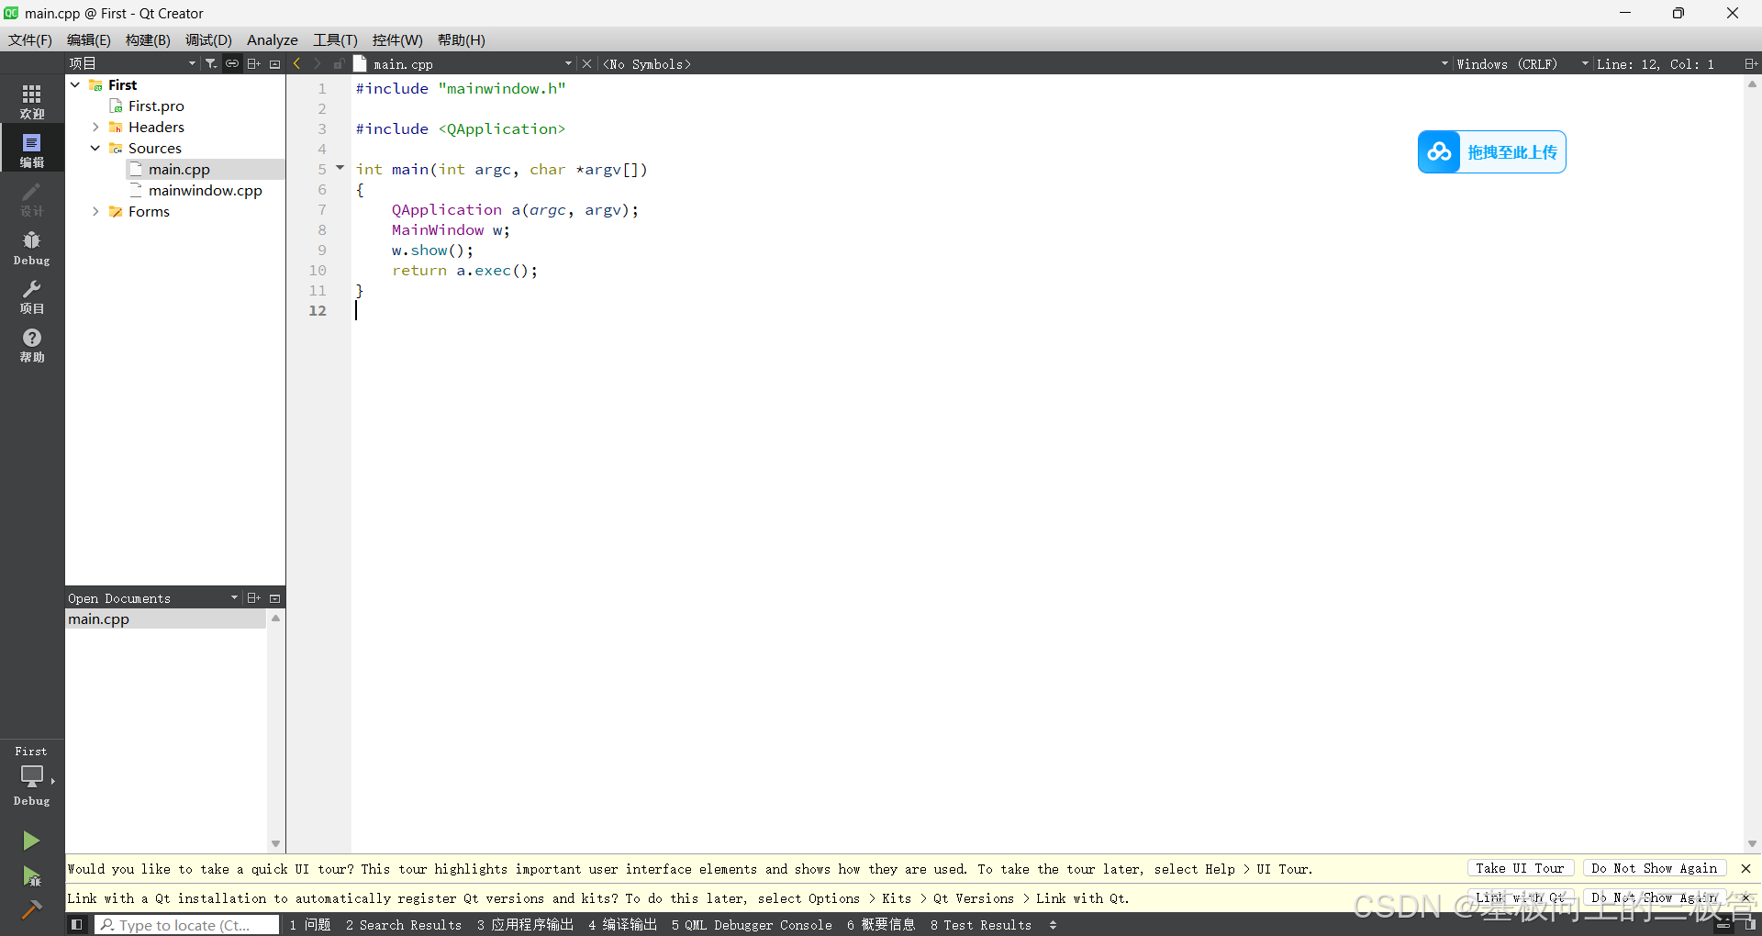This screenshot has width=1762, height=936.
Task: Go back in editor navigation history
Action: [296, 63]
